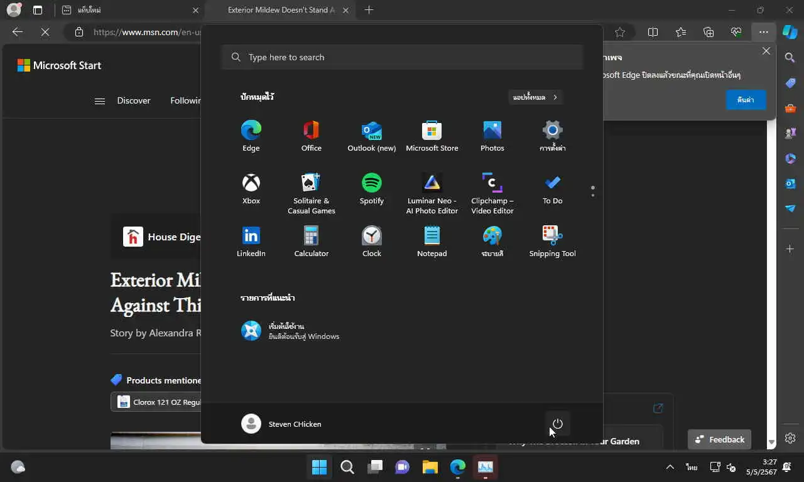The height and width of the screenshot is (482, 804).
Task: Launch Spotify
Action: click(x=371, y=189)
